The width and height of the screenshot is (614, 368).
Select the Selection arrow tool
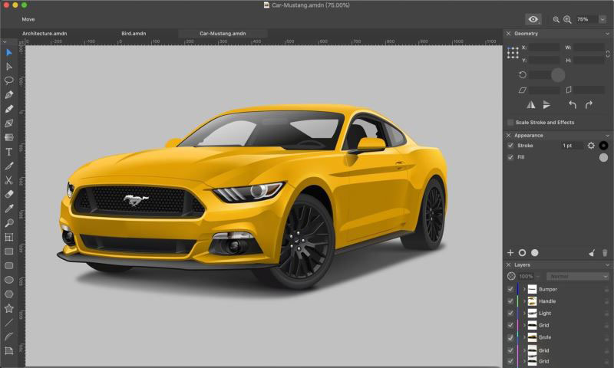9,52
